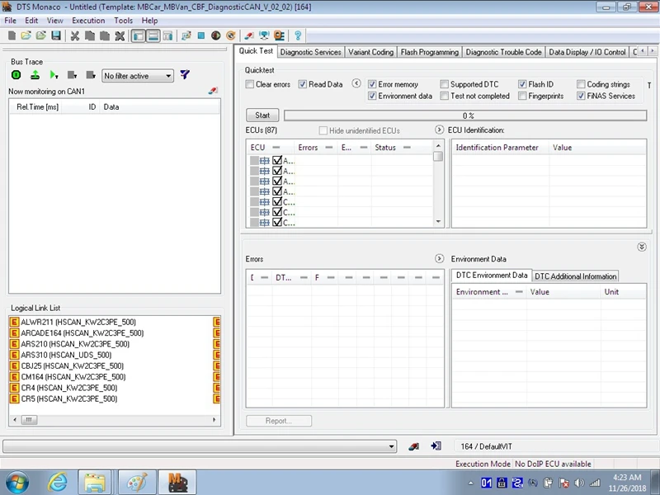Enable the Clear errors checkbox
The width and height of the screenshot is (660, 495).
coord(250,84)
